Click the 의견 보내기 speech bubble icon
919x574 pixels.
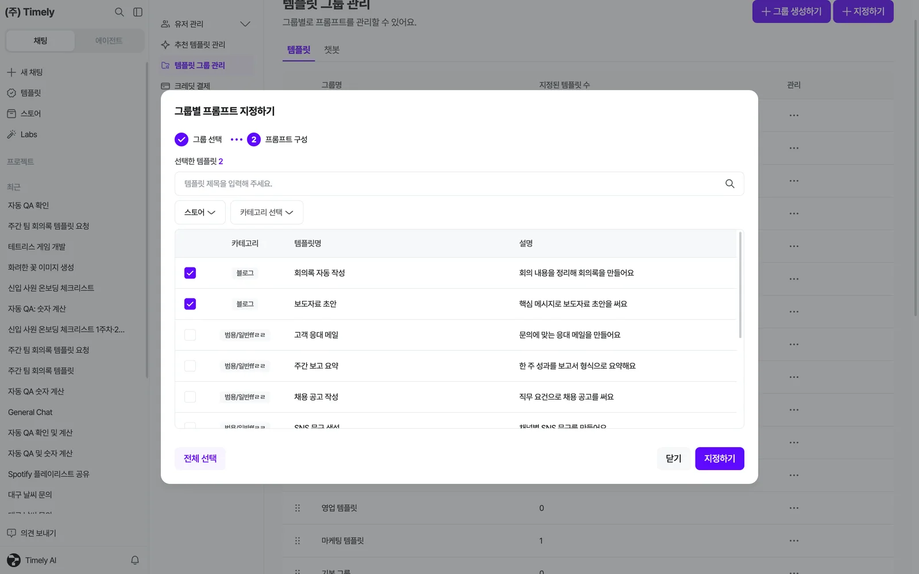point(11,533)
